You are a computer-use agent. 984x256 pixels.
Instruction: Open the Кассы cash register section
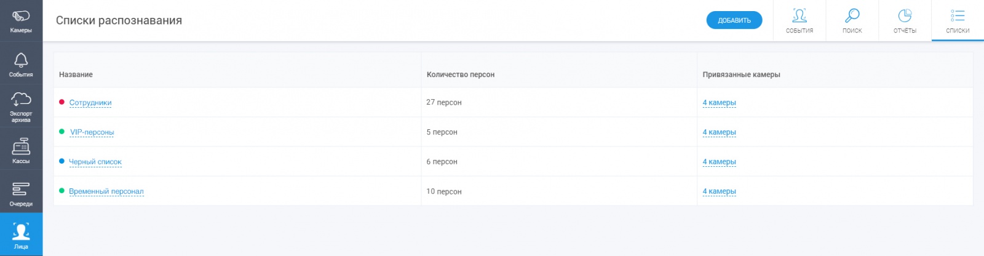point(21,150)
